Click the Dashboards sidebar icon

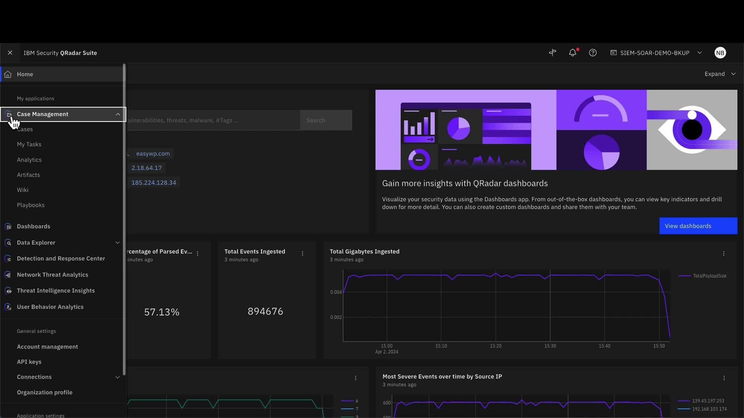pos(9,226)
